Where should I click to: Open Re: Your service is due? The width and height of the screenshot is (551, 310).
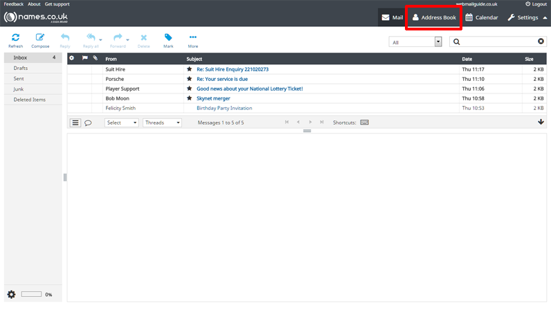point(222,79)
